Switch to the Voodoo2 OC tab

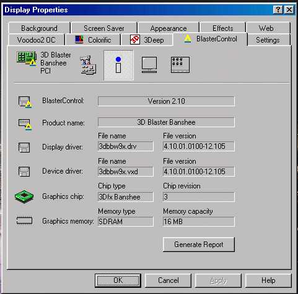point(37,40)
